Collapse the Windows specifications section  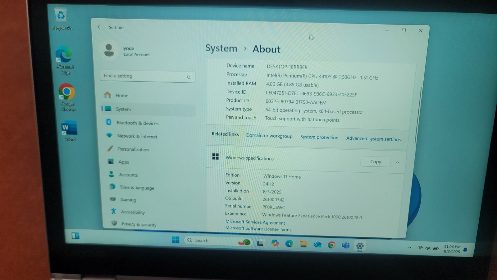398,162
